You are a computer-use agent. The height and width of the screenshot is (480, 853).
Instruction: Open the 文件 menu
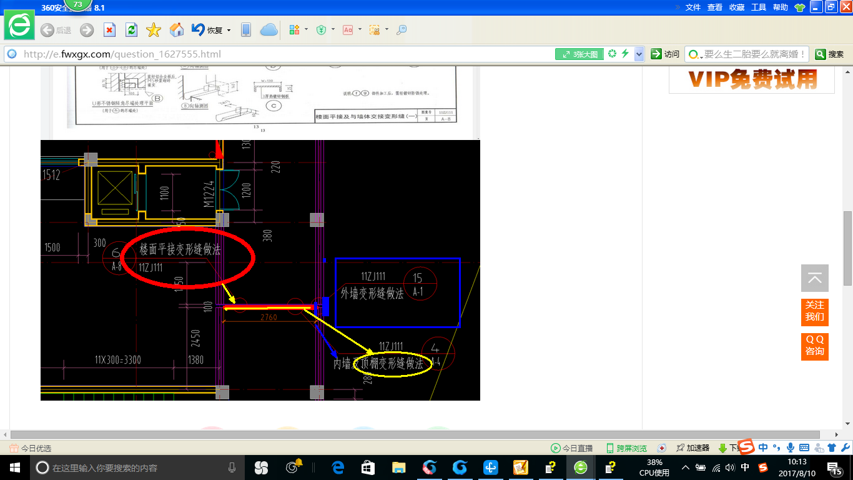click(x=693, y=7)
